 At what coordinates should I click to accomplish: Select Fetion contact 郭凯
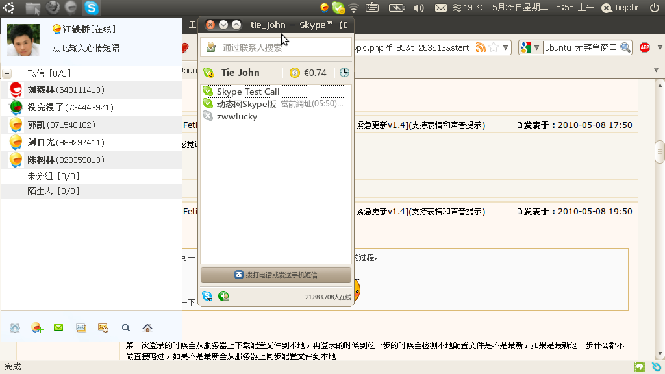[x=92, y=125]
